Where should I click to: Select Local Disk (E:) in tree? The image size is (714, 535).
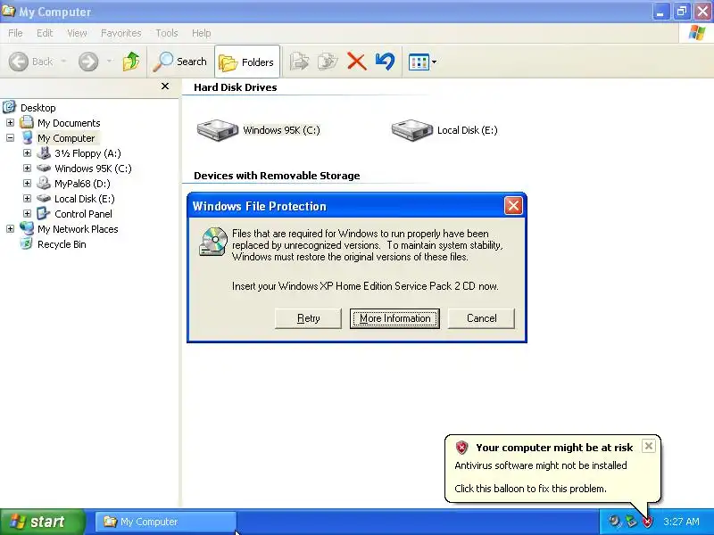(84, 199)
